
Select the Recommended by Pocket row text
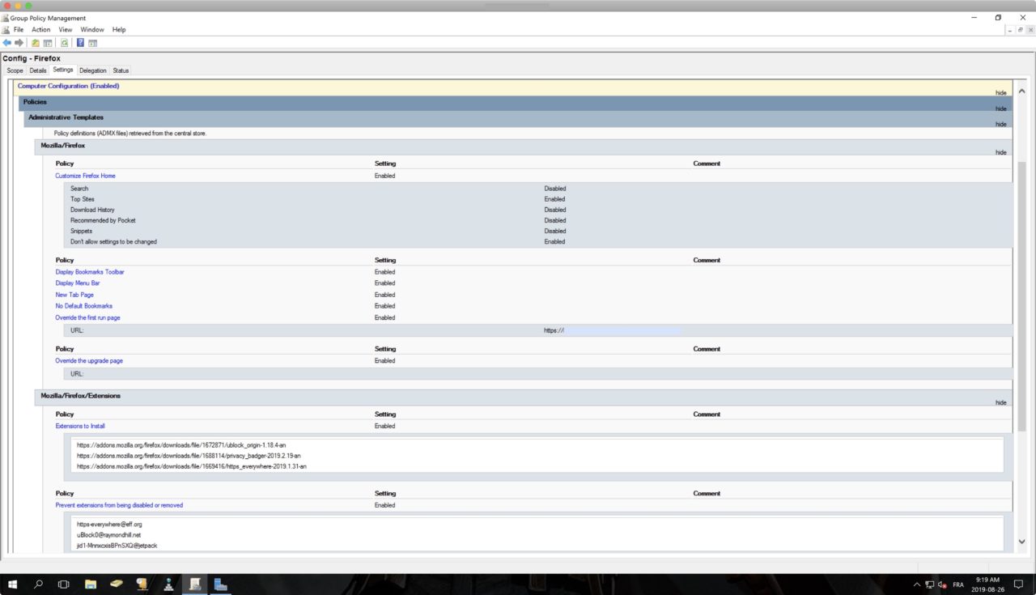coord(103,220)
